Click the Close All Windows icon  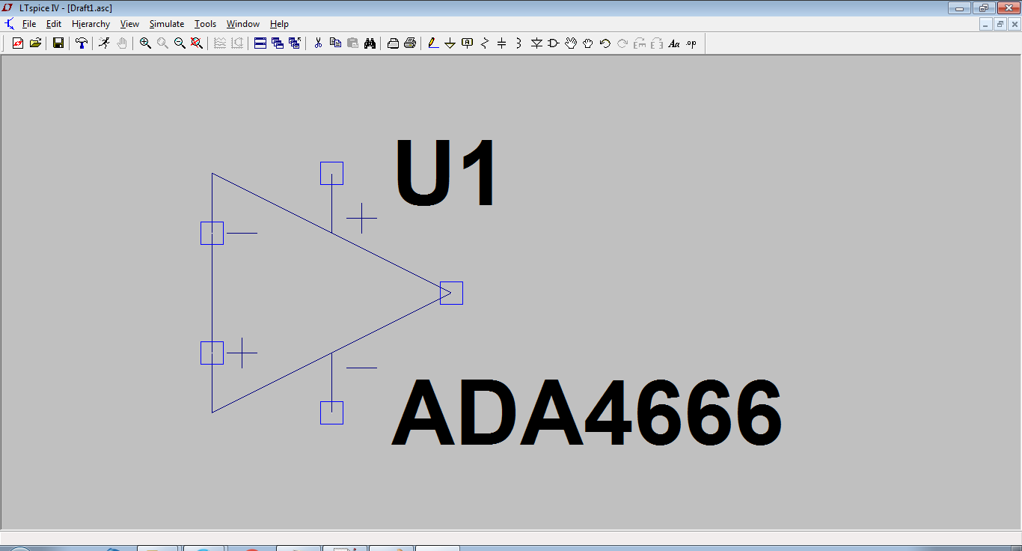295,43
